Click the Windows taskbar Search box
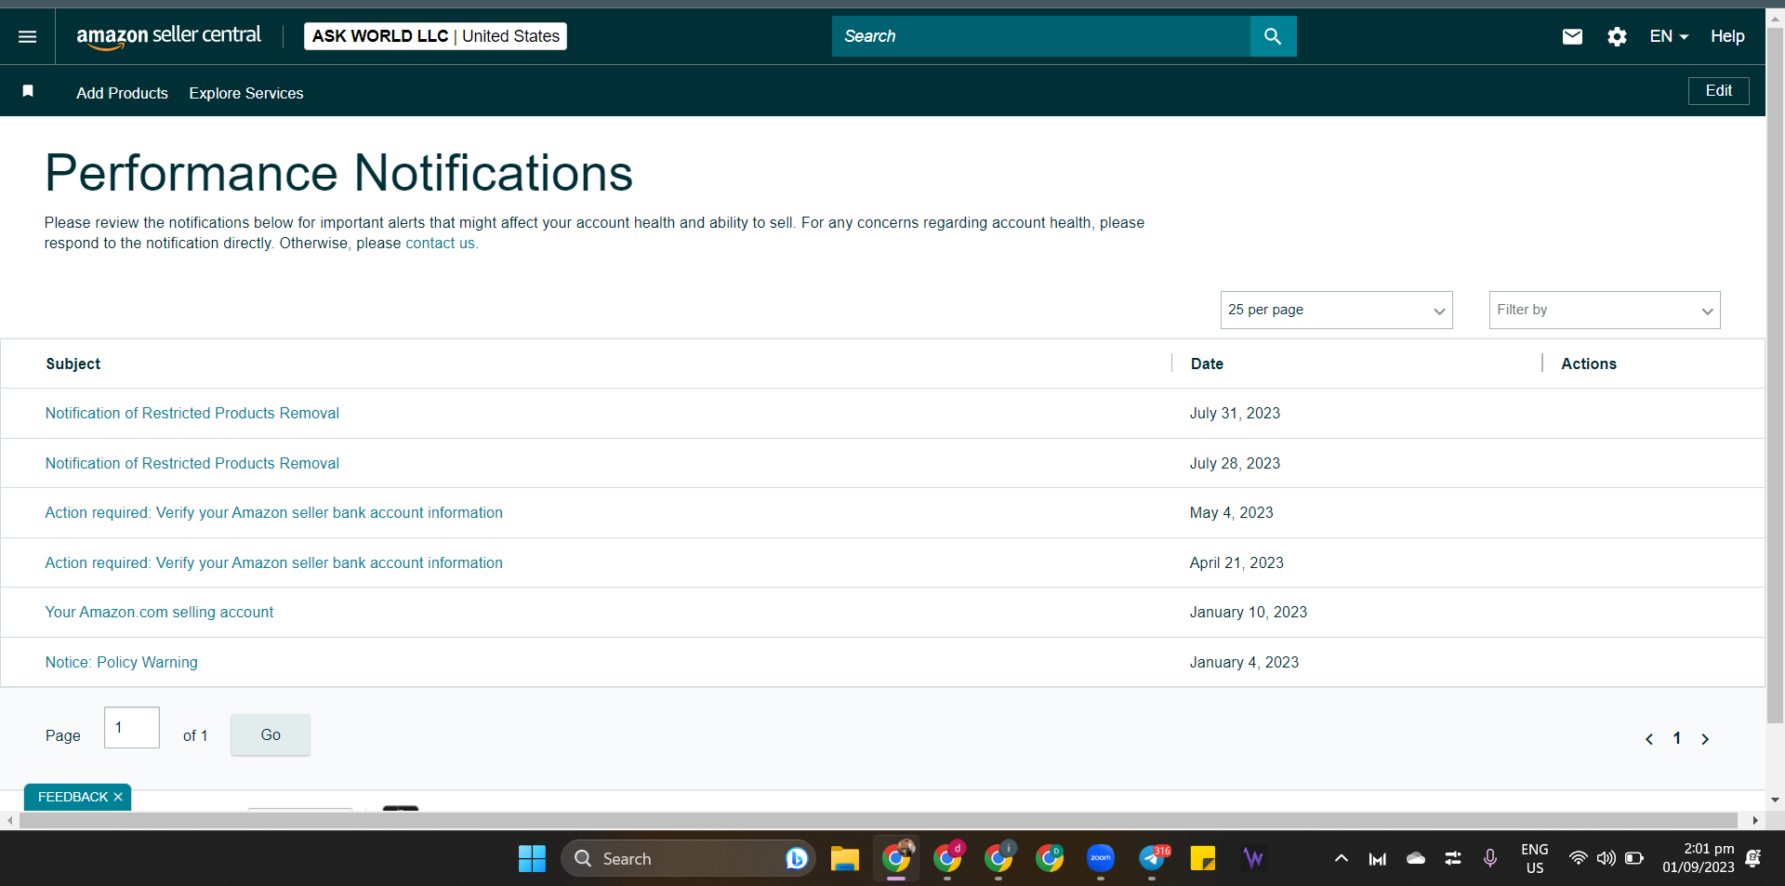Screen dimensions: 1785x886 688,858
